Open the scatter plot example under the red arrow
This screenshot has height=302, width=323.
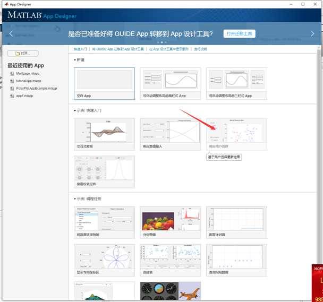pyautogui.click(x=236, y=134)
